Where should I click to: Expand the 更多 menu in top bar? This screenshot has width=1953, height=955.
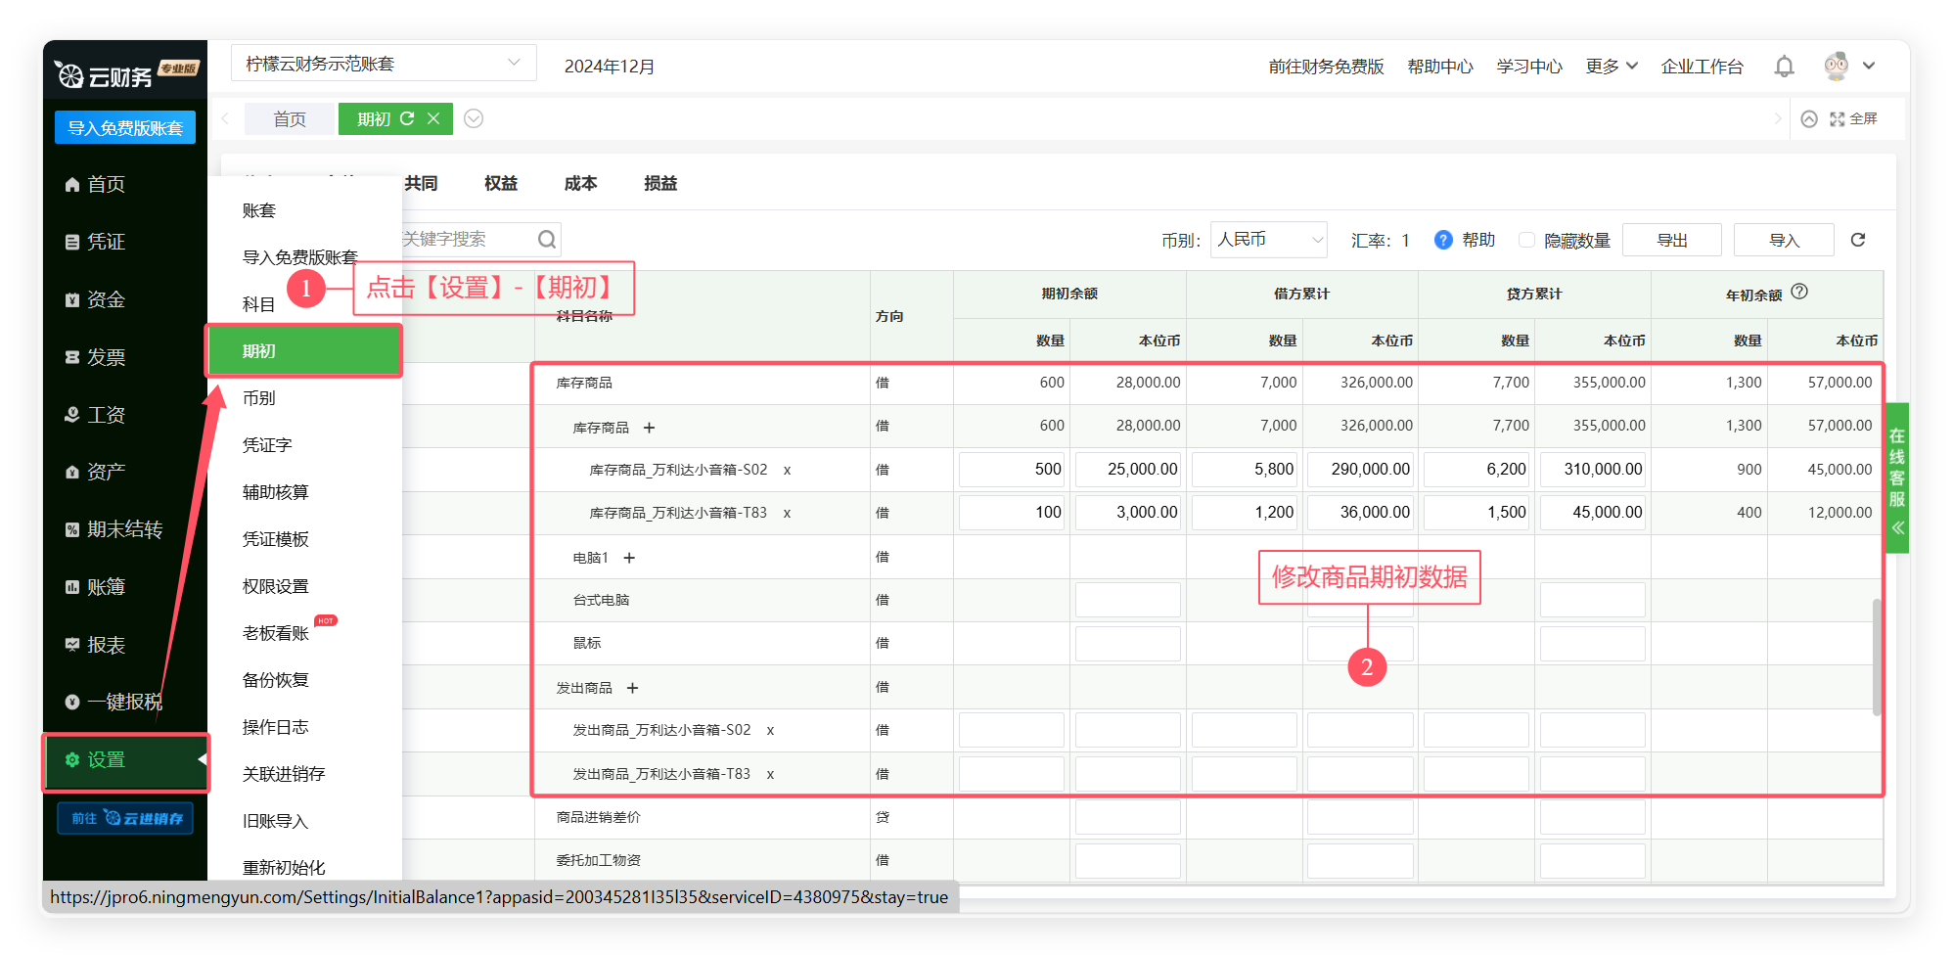(1611, 67)
